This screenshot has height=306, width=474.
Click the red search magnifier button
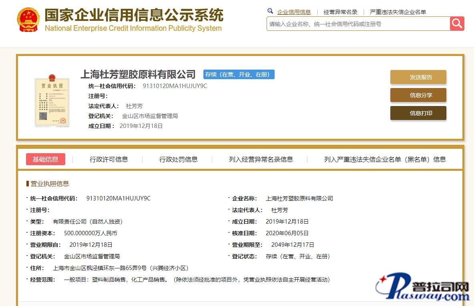[x=457, y=24]
